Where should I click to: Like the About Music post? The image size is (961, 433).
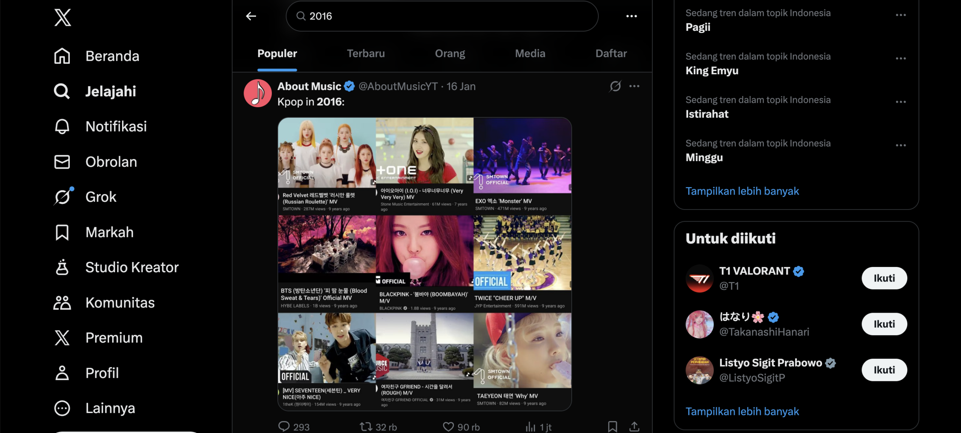(461, 427)
